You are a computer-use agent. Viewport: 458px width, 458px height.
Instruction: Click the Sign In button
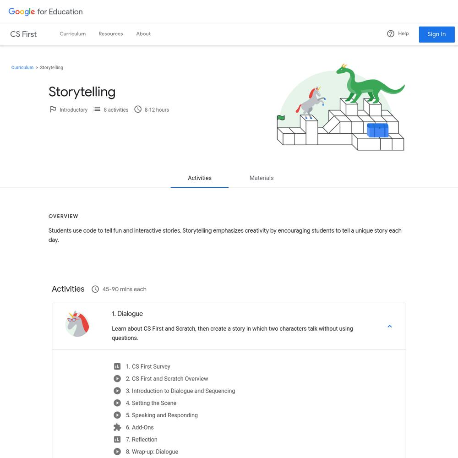[436, 34]
